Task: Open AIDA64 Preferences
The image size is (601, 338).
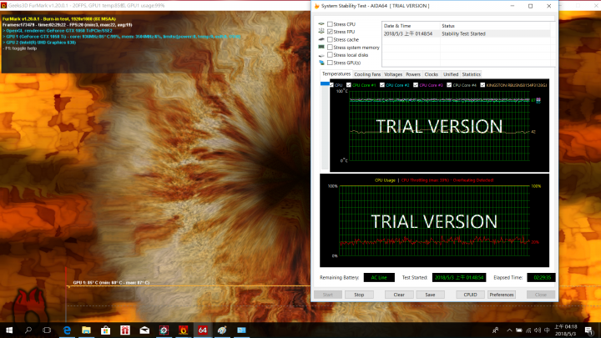Action: click(502, 295)
